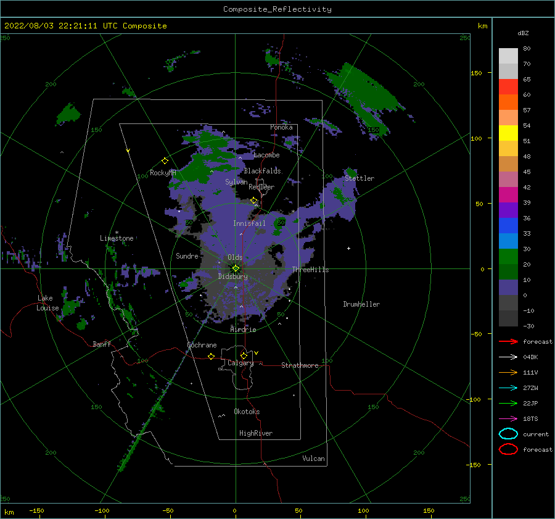The width and height of the screenshot is (555, 519).
Task: Pick the magenta 39-42 dBZ color swatch
Action: coord(508,195)
